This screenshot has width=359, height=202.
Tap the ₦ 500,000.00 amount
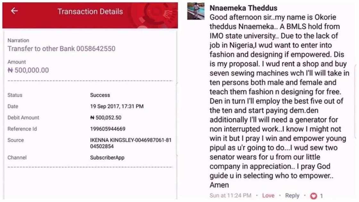(28, 70)
